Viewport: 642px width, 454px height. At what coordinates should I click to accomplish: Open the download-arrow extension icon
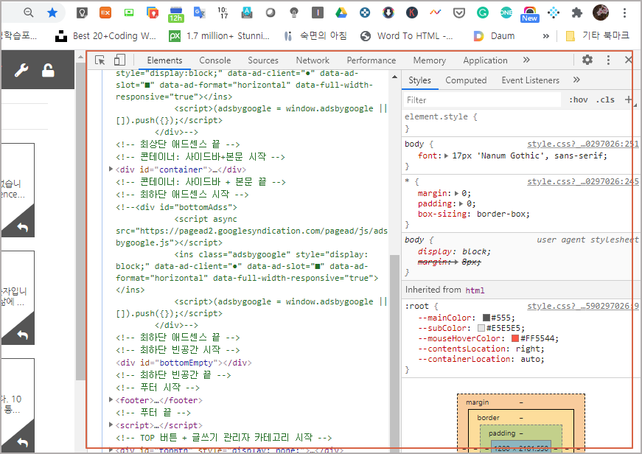[x=388, y=13]
